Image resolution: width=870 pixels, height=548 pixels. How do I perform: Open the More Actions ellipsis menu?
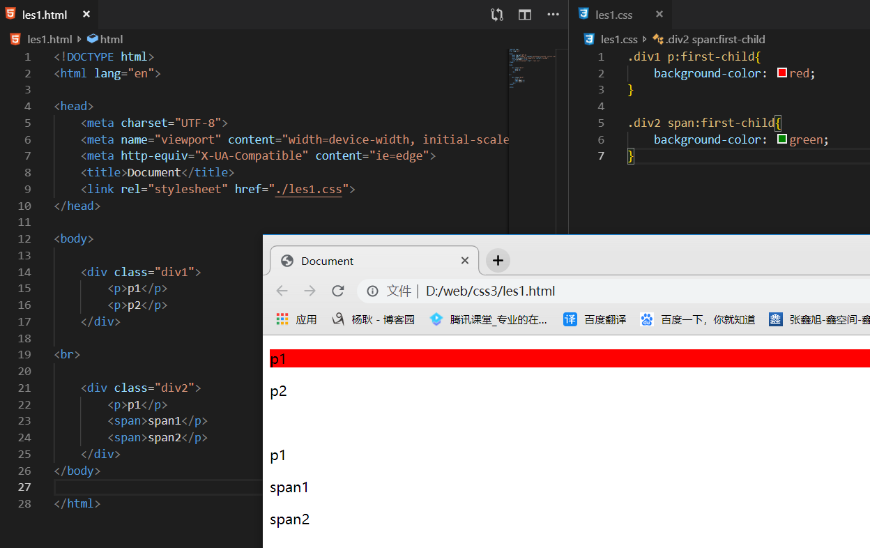[553, 15]
